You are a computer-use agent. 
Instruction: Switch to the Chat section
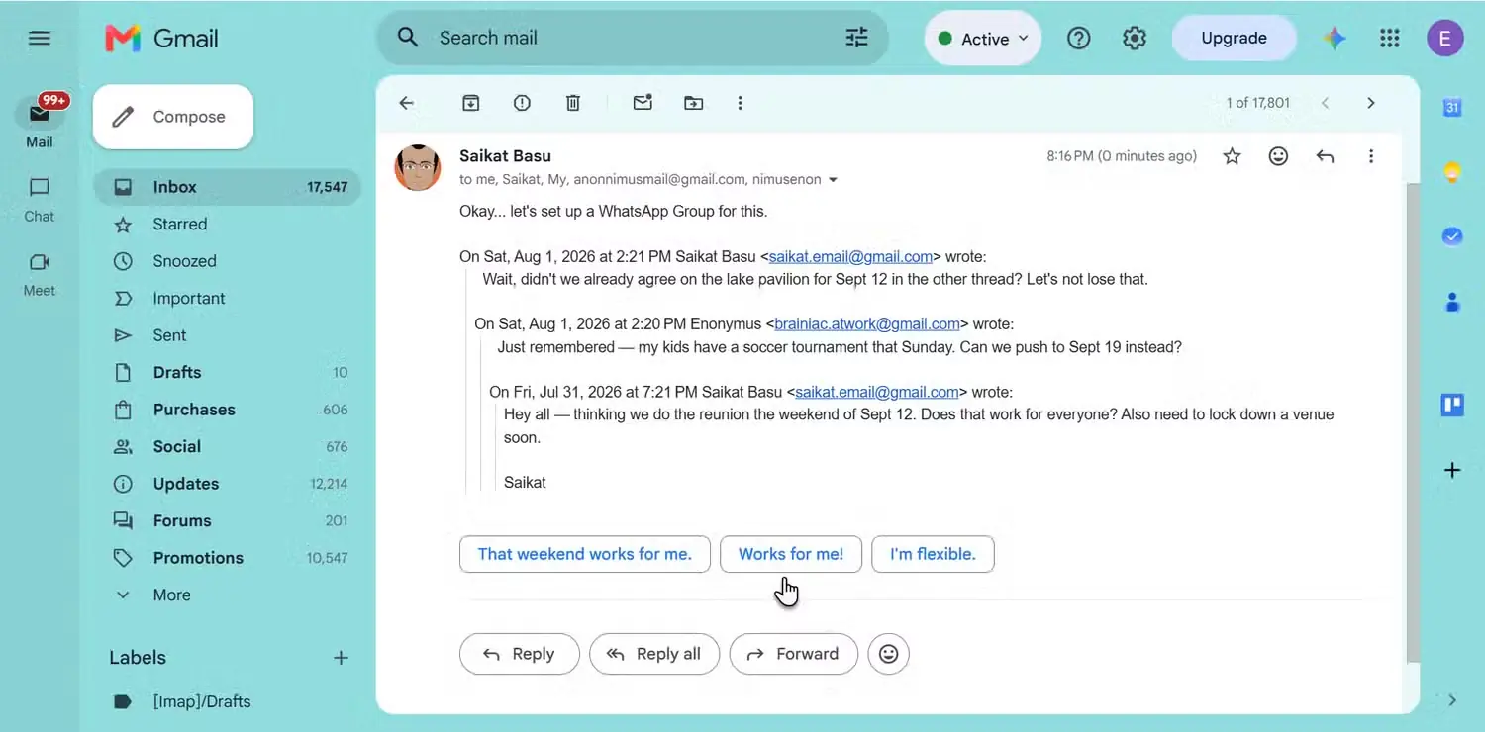pyautogui.click(x=40, y=200)
